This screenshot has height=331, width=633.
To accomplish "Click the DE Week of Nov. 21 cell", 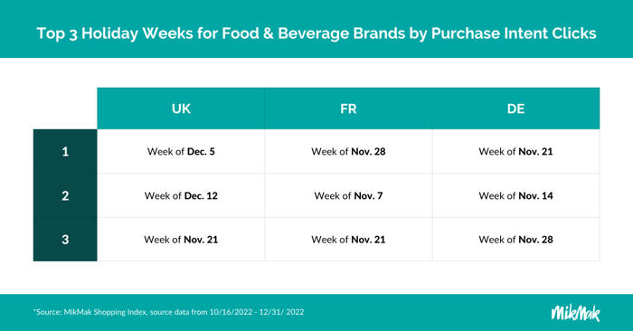I will [x=516, y=151].
